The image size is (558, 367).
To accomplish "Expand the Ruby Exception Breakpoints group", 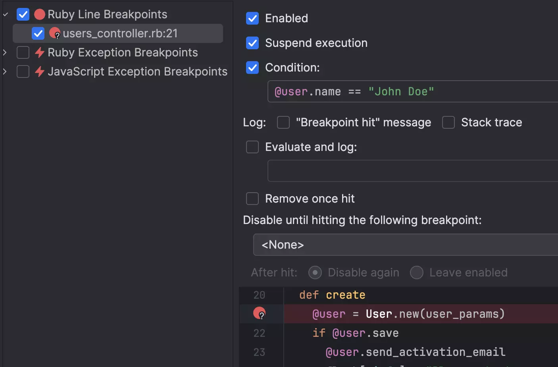I will click(x=5, y=52).
